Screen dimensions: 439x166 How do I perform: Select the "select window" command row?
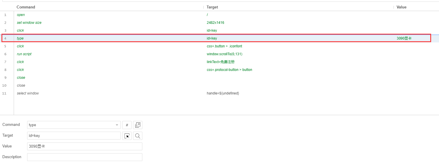pos(28,93)
